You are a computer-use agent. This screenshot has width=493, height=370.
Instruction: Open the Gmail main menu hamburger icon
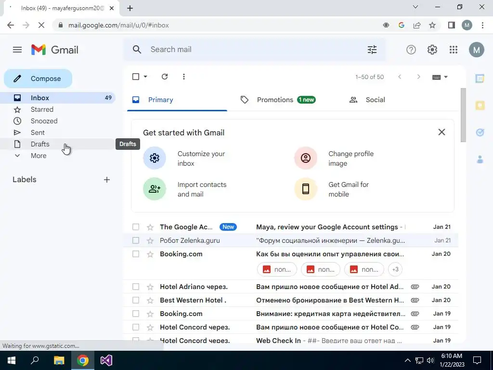(x=17, y=50)
